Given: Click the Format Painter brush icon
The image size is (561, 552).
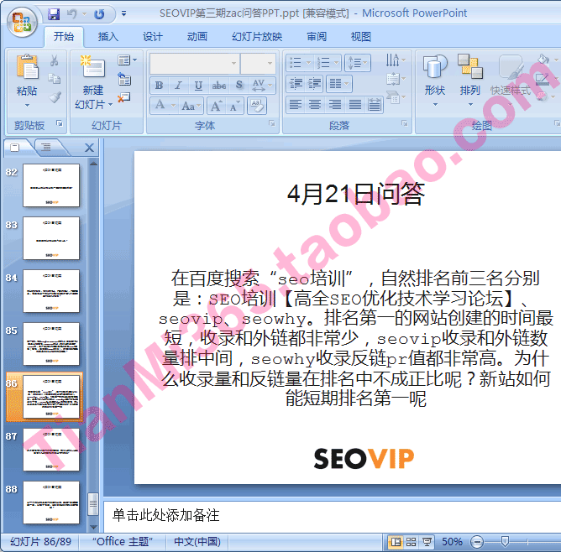Looking at the screenshot, I should [55, 96].
